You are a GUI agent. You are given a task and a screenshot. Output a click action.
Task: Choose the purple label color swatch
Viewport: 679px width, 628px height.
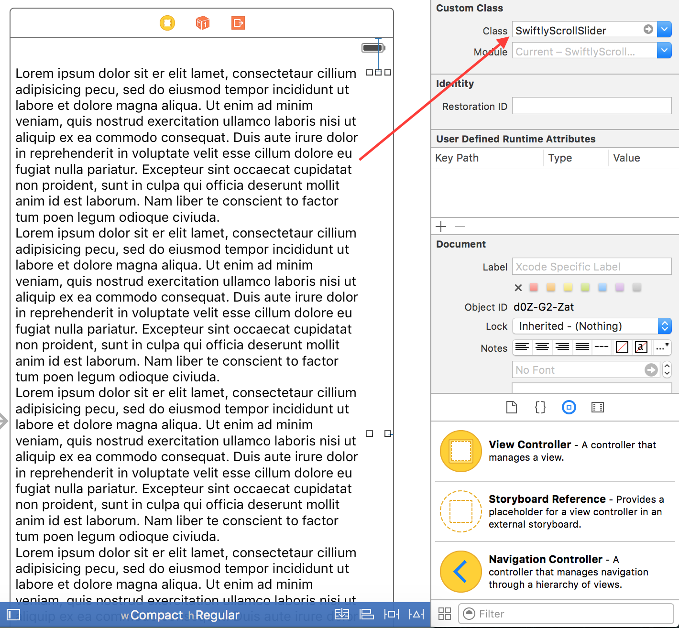click(x=620, y=287)
